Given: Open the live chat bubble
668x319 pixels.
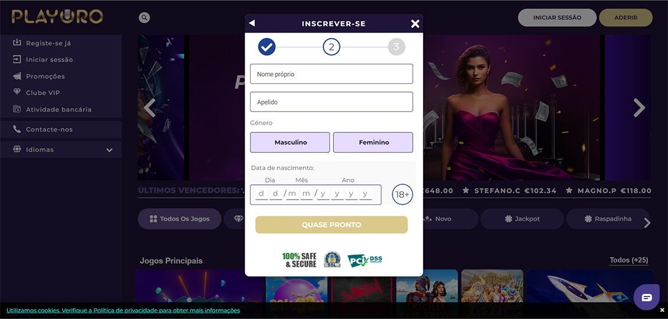Looking at the screenshot, I should click(647, 297).
